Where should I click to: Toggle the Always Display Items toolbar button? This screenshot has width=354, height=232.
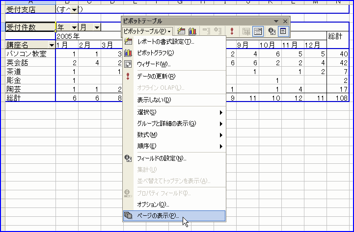click(x=258, y=31)
